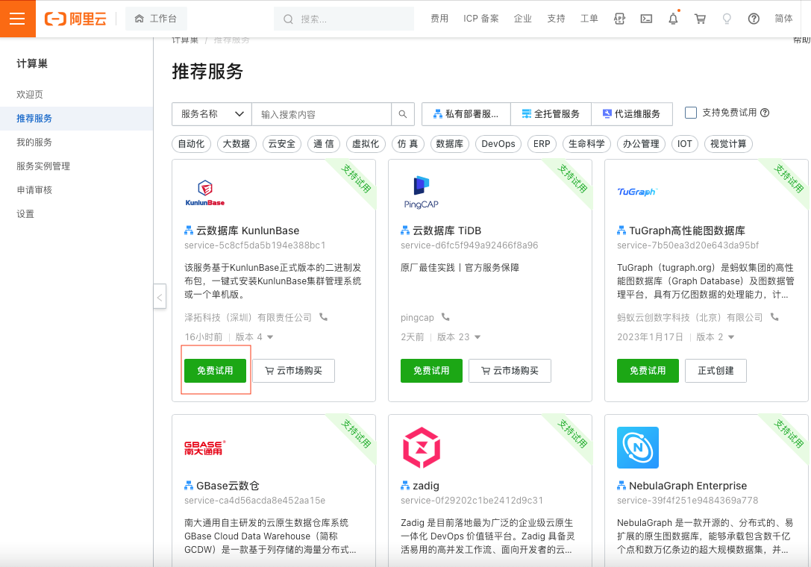The width and height of the screenshot is (811, 567).
Task: Open the Cloud Shell terminal icon
Action: point(646,19)
